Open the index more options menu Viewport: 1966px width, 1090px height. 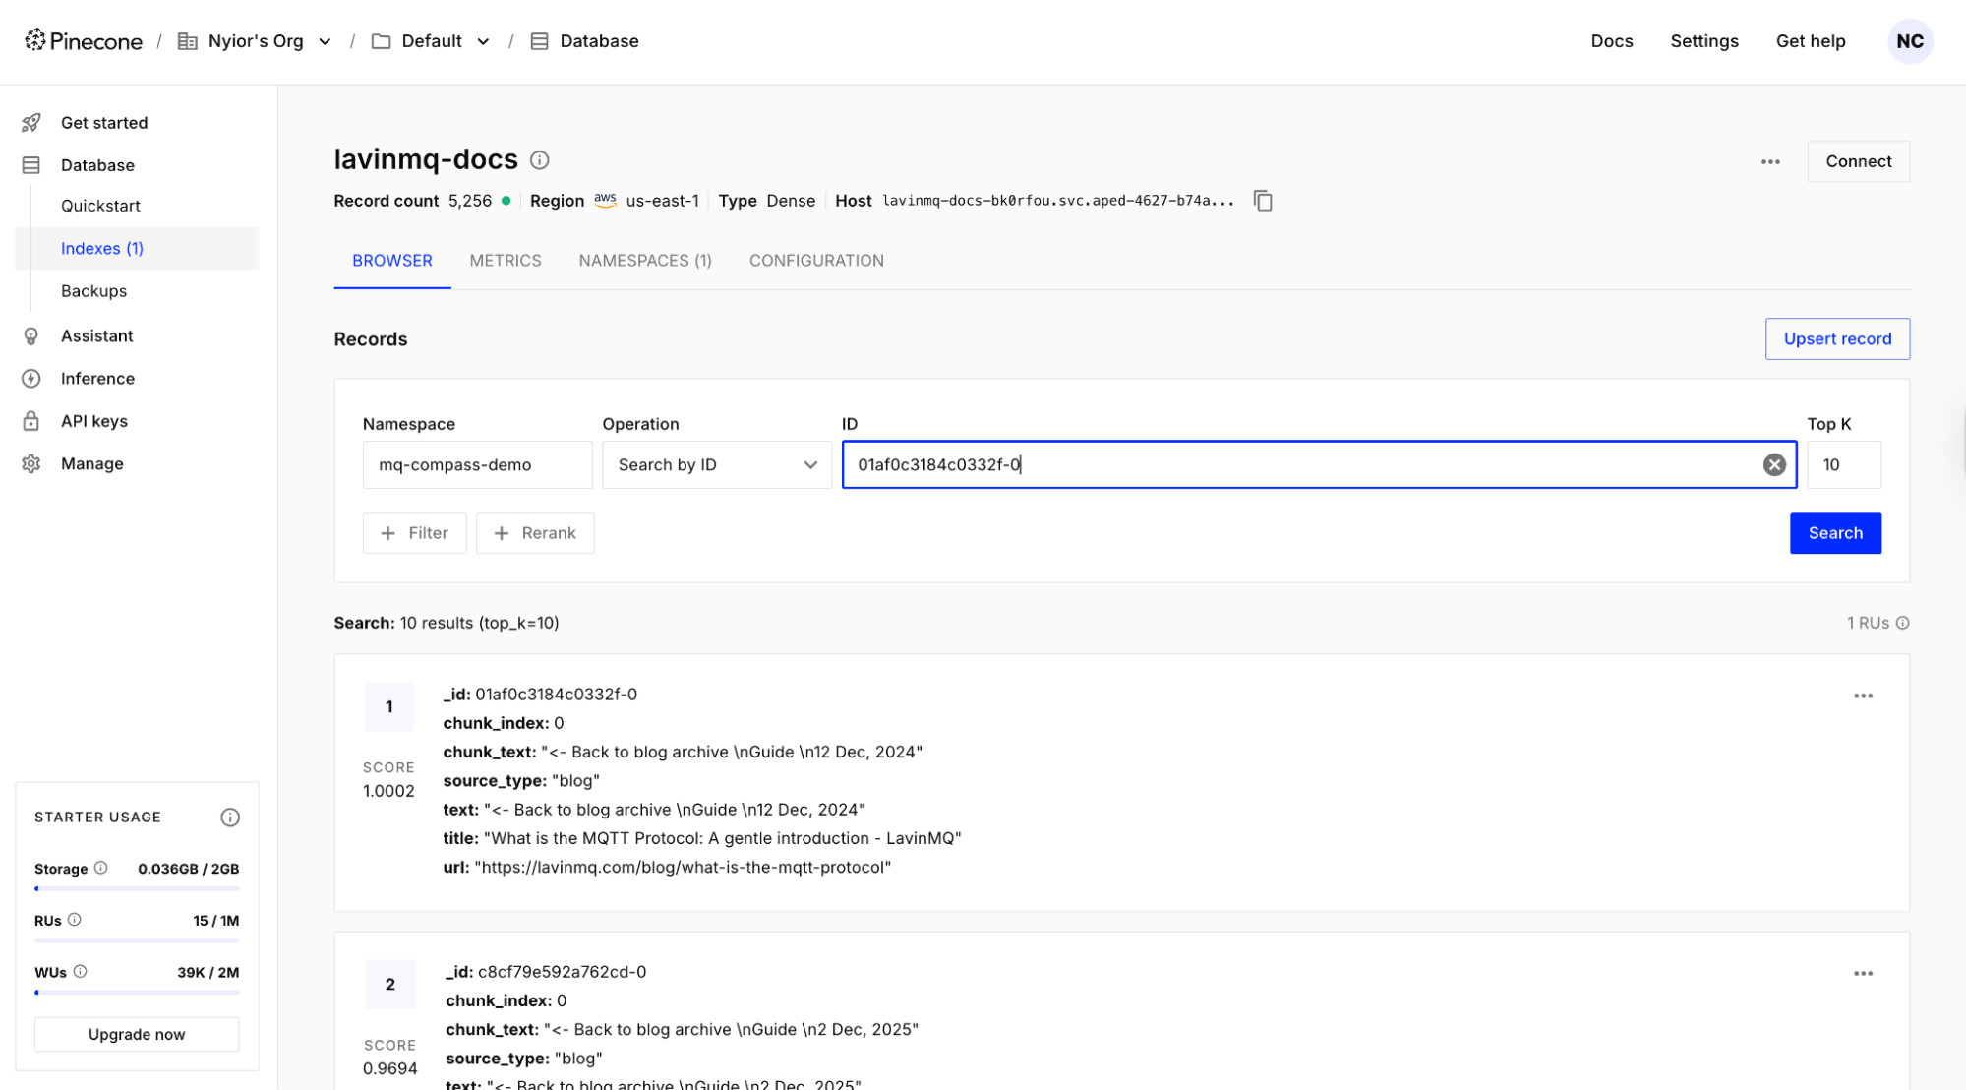coord(1770,161)
